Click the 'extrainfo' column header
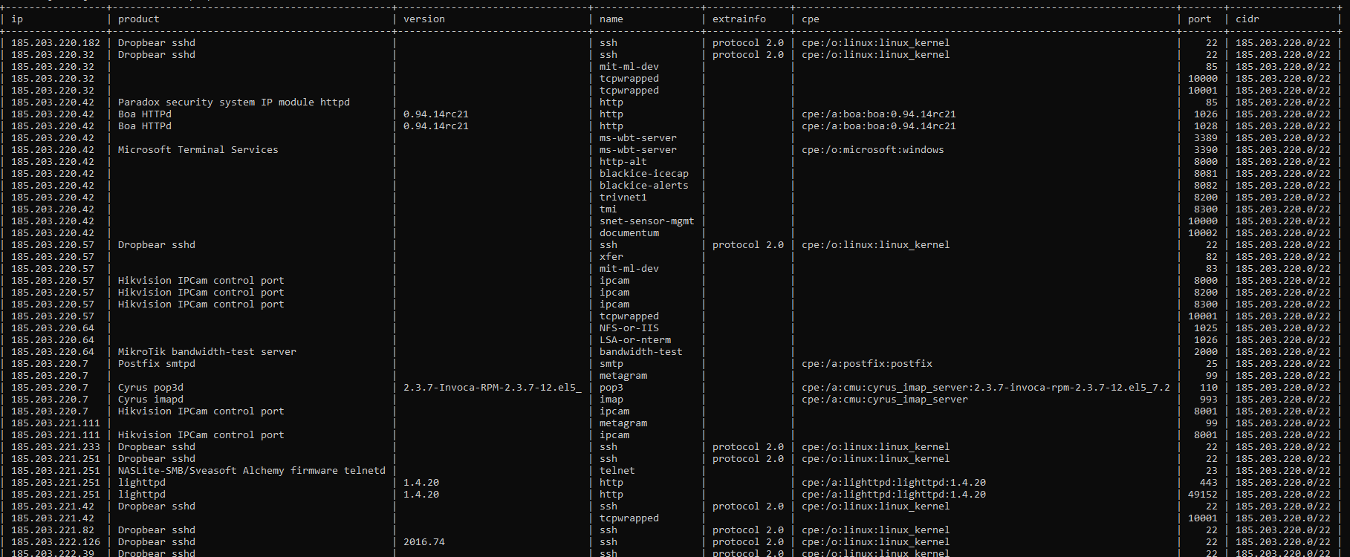The image size is (1350, 557). coord(739,19)
